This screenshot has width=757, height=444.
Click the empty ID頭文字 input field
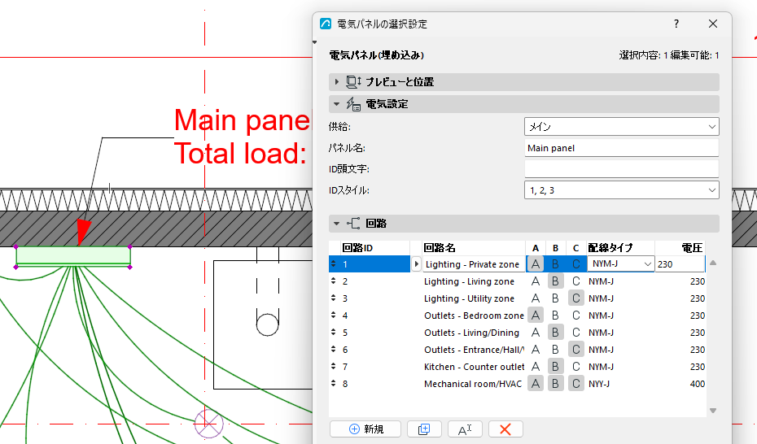(622, 169)
